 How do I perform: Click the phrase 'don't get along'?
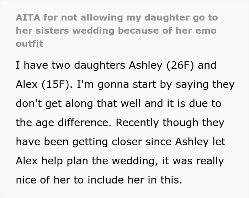tap(54, 104)
